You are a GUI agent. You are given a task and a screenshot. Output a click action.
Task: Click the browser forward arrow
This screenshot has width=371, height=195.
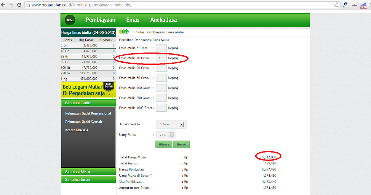point(11,5)
